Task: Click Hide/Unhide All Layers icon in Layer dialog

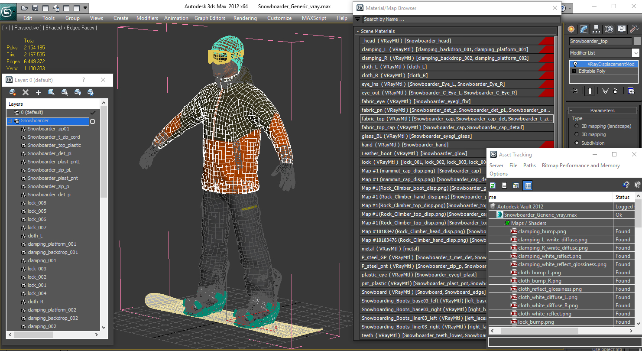Action: coord(78,92)
